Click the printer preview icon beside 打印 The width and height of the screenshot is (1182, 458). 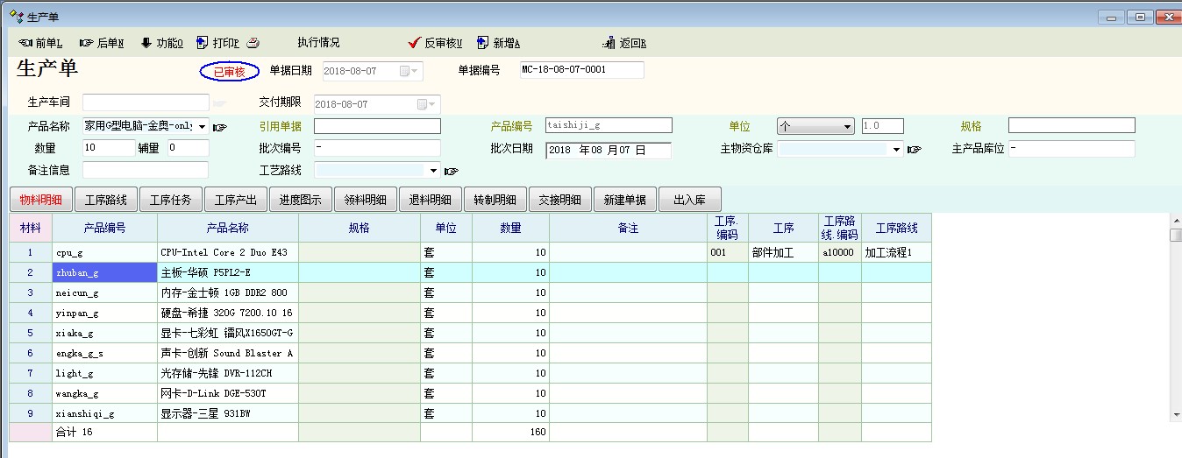253,43
